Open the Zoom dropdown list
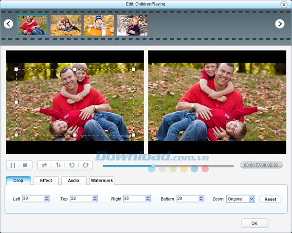292x233 pixels. (x=252, y=199)
